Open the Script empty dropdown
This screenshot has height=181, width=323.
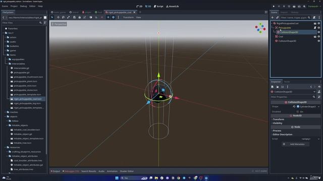pyautogui.click(x=308, y=139)
